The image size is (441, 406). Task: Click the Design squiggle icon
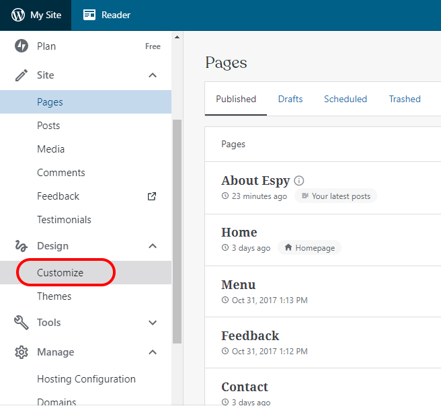[x=22, y=246]
